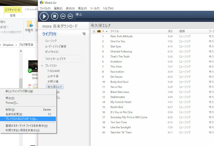Screen dimensions: 214x146
Task: Choose 削除(D) in context menu
Action: pyautogui.click(x=28, y=110)
